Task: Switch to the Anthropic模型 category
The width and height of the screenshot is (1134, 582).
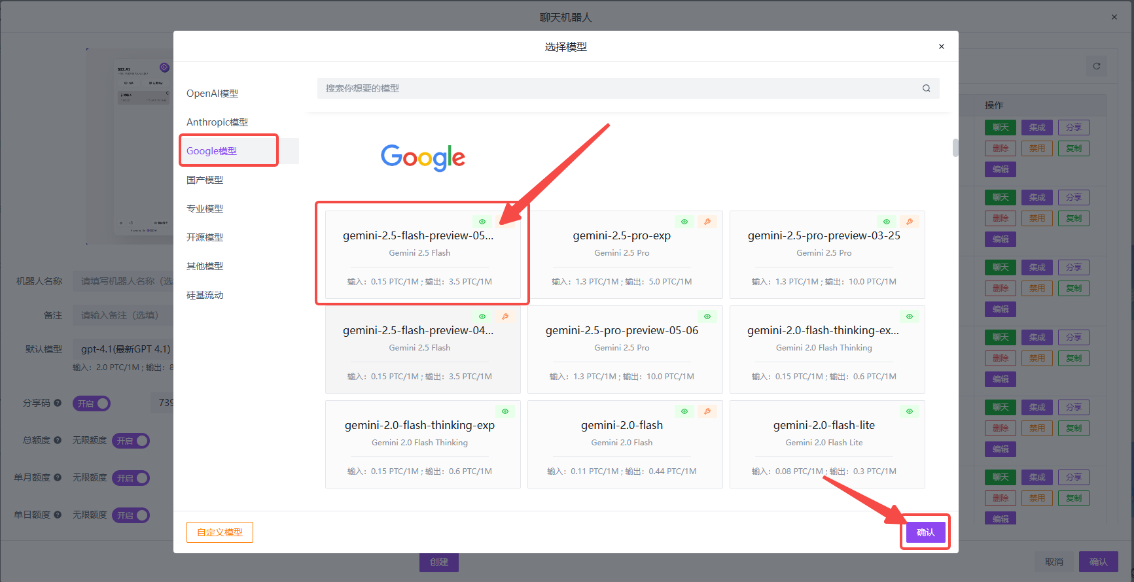Action: (217, 122)
